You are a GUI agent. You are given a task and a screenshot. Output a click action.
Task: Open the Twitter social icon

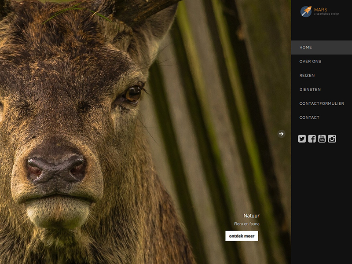click(x=302, y=139)
